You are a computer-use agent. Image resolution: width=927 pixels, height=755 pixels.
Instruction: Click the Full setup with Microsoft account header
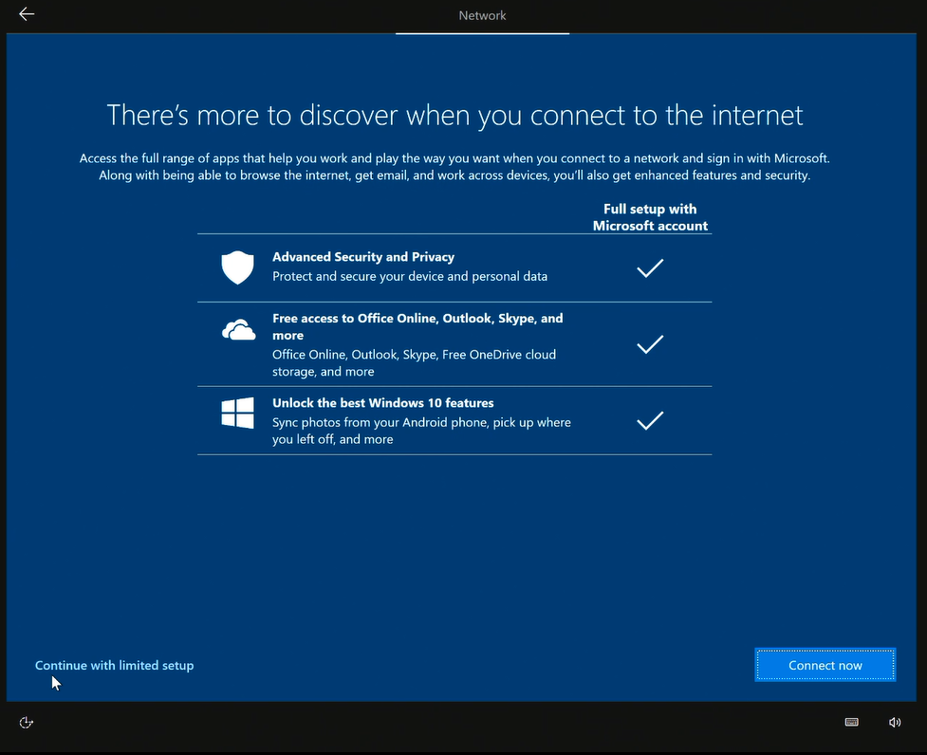point(650,217)
